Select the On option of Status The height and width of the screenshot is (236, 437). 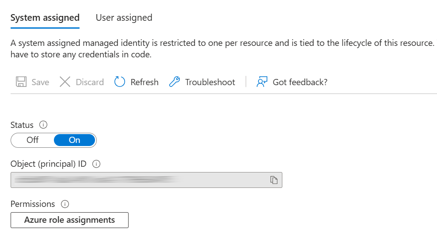74,140
